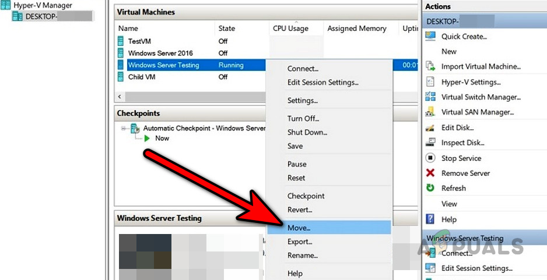Click the Quick Create icon in Actions
The width and height of the screenshot is (547, 280).
click(430, 36)
